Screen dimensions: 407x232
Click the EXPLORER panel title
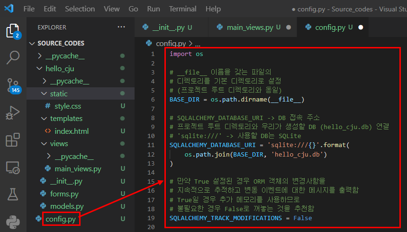pyautogui.click(x=52, y=27)
